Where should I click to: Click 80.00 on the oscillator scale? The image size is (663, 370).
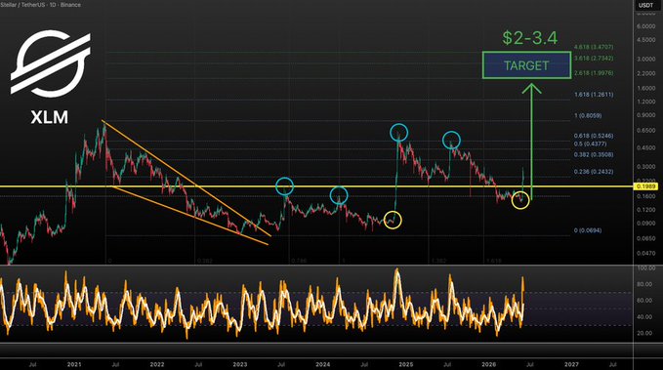[645, 284]
